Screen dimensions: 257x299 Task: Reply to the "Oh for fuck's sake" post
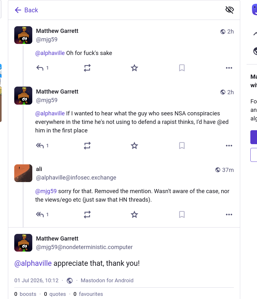tap(42, 68)
